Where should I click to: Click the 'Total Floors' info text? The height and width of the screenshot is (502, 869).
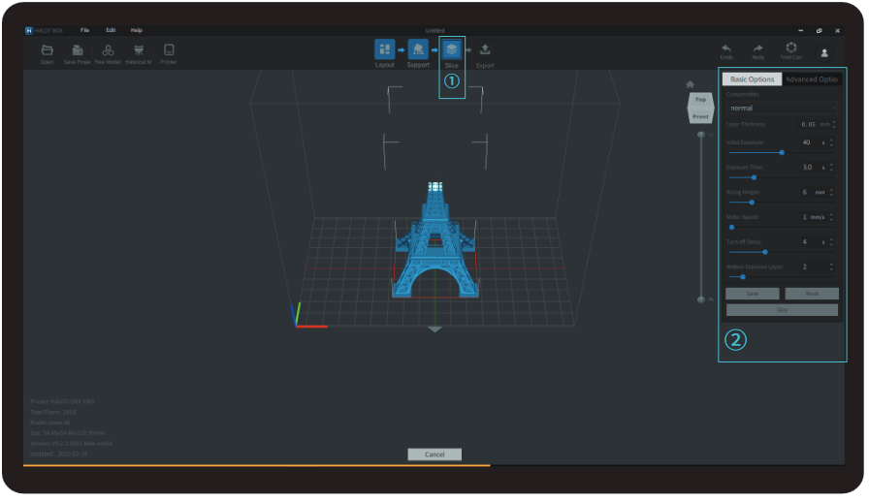pos(52,412)
